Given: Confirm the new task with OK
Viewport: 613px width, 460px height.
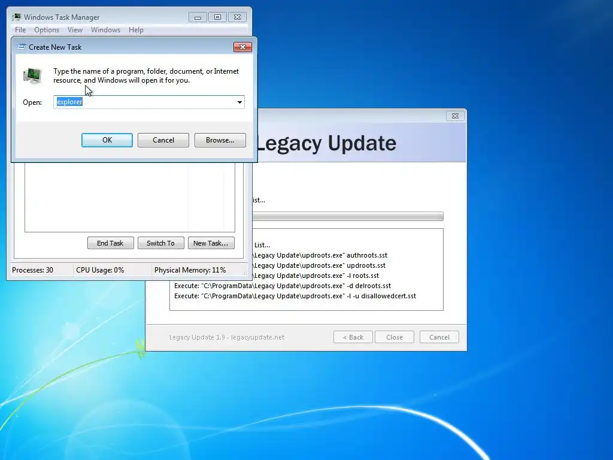Looking at the screenshot, I should coord(107,140).
